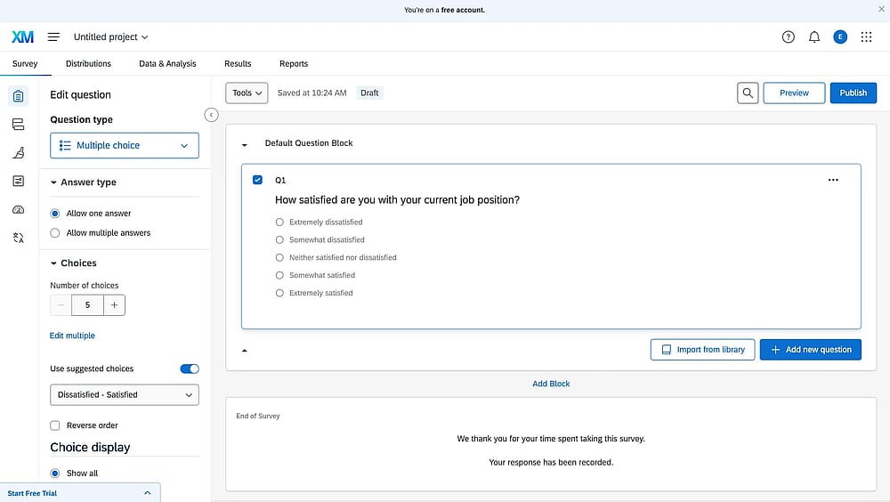Collapse the Answer type section
This screenshot has width=890, height=502.
pyautogui.click(x=53, y=182)
